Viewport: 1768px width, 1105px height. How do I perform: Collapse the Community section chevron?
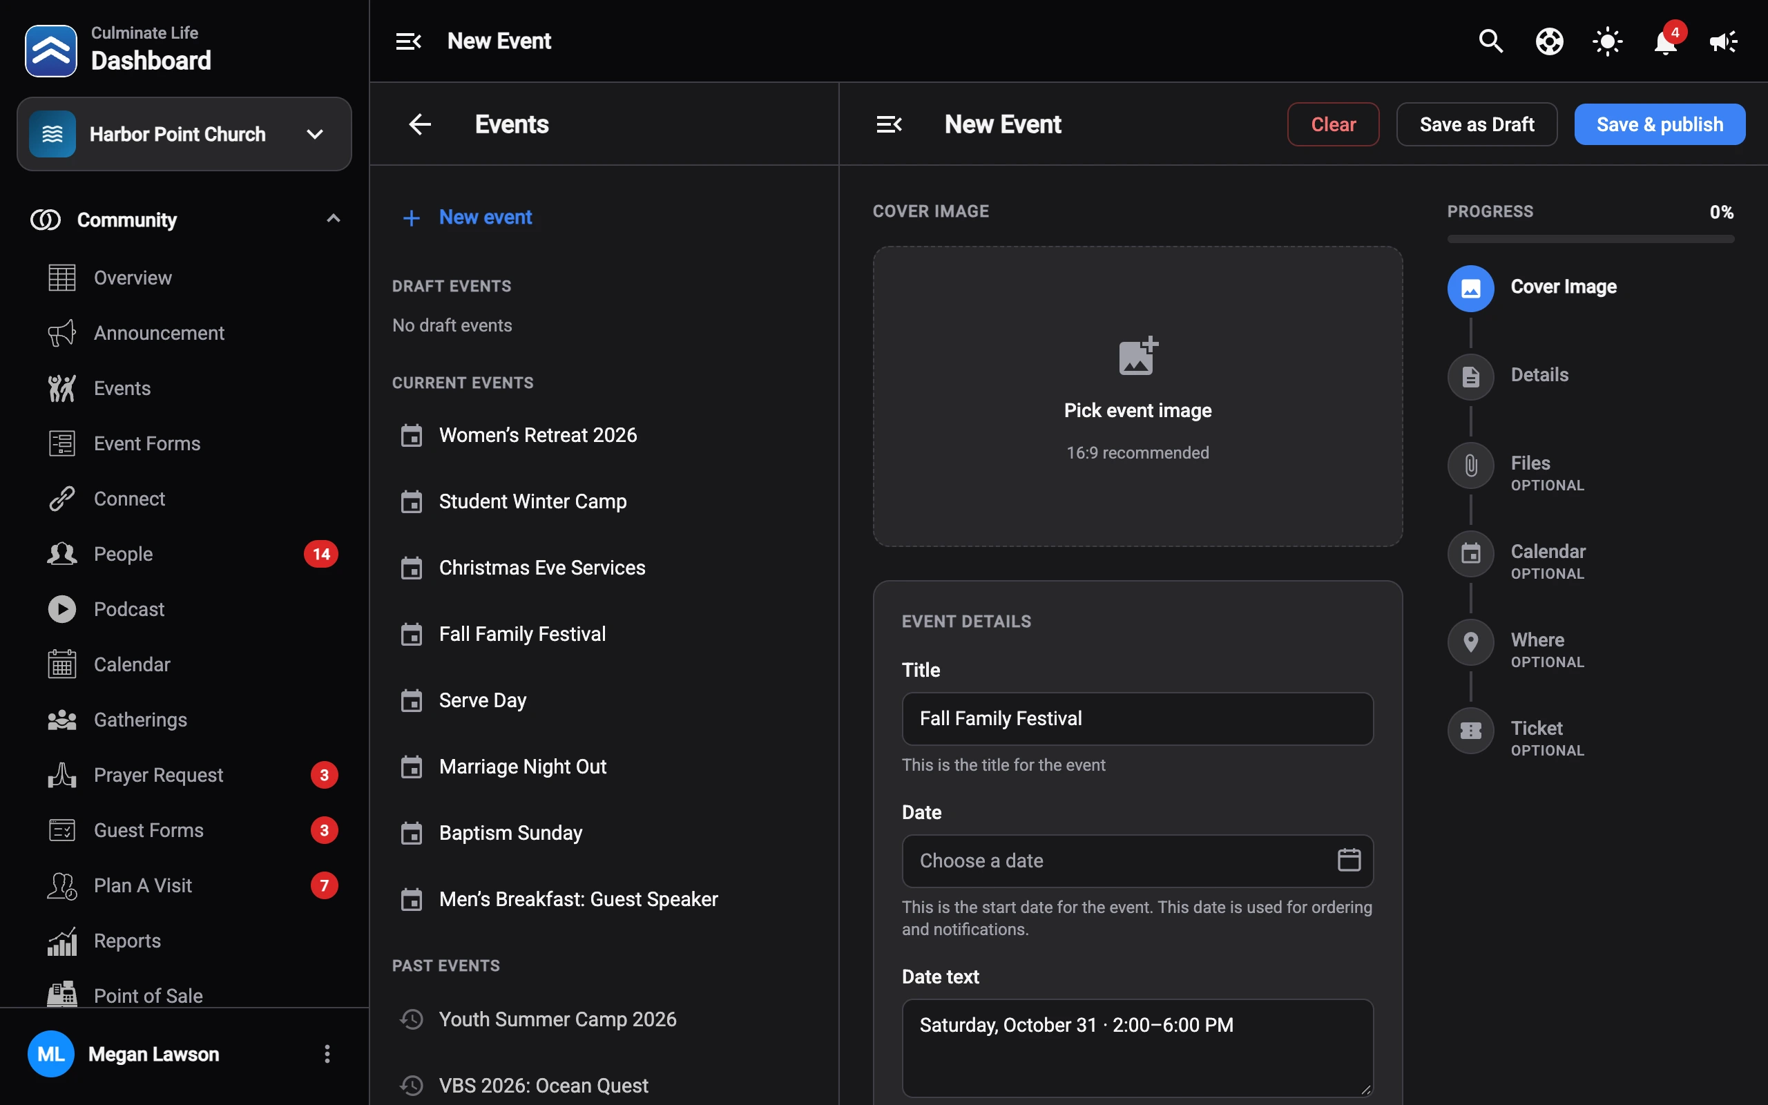(333, 219)
